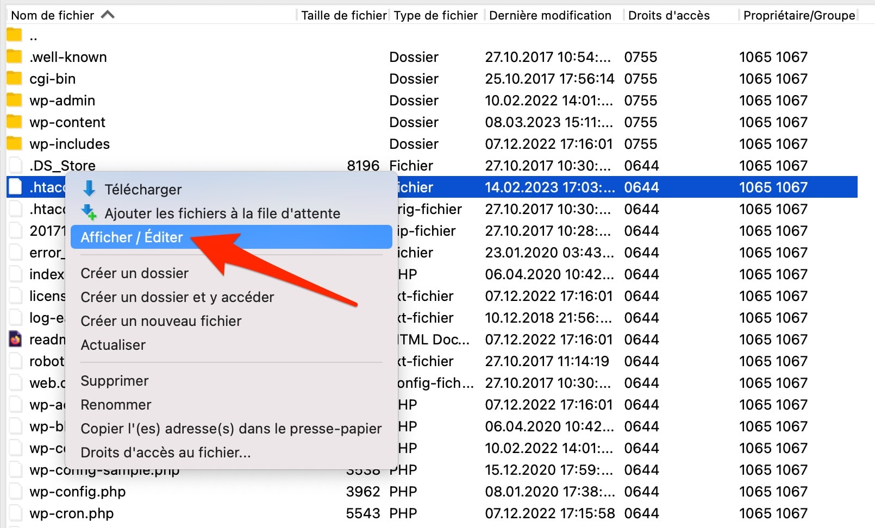The image size is (875, 528).
Task: Click date 08.03.2023 15:11 of wp-content
Action: 549,122
